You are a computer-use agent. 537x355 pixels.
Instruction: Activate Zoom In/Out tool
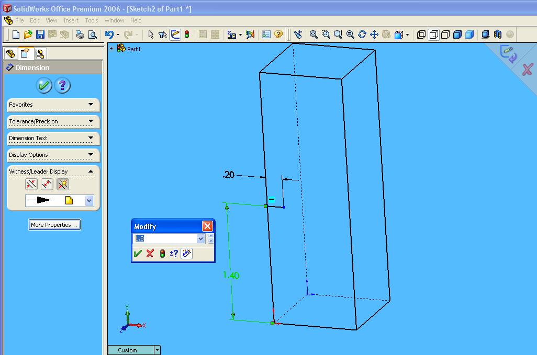pos(338,35)
